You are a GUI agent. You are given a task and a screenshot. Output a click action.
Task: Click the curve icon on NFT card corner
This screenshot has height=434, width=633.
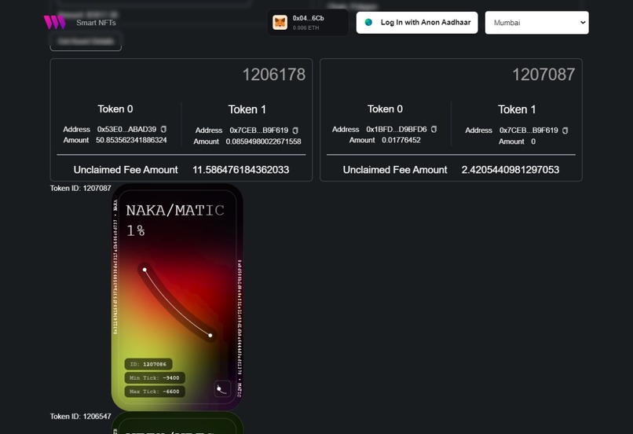pos(222,388)
